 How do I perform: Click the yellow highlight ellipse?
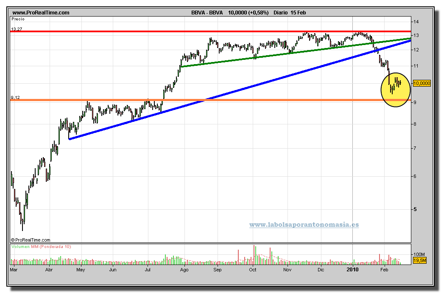coord(396,90)
